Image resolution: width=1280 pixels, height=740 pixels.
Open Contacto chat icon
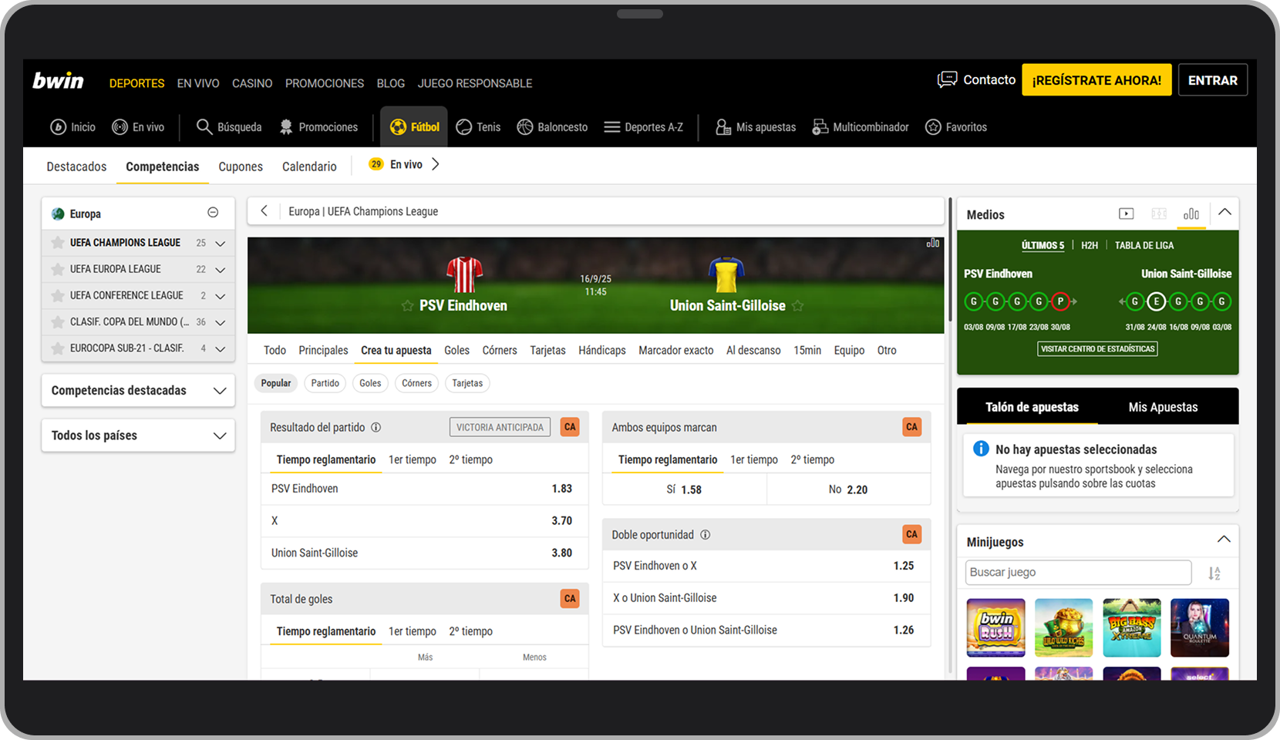[947, 79]
